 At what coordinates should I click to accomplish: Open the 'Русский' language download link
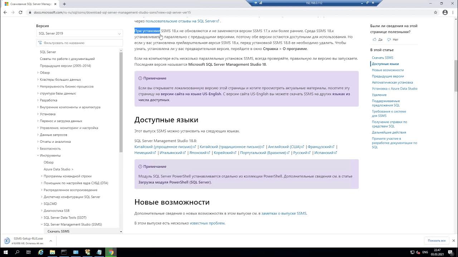[302, 153]
